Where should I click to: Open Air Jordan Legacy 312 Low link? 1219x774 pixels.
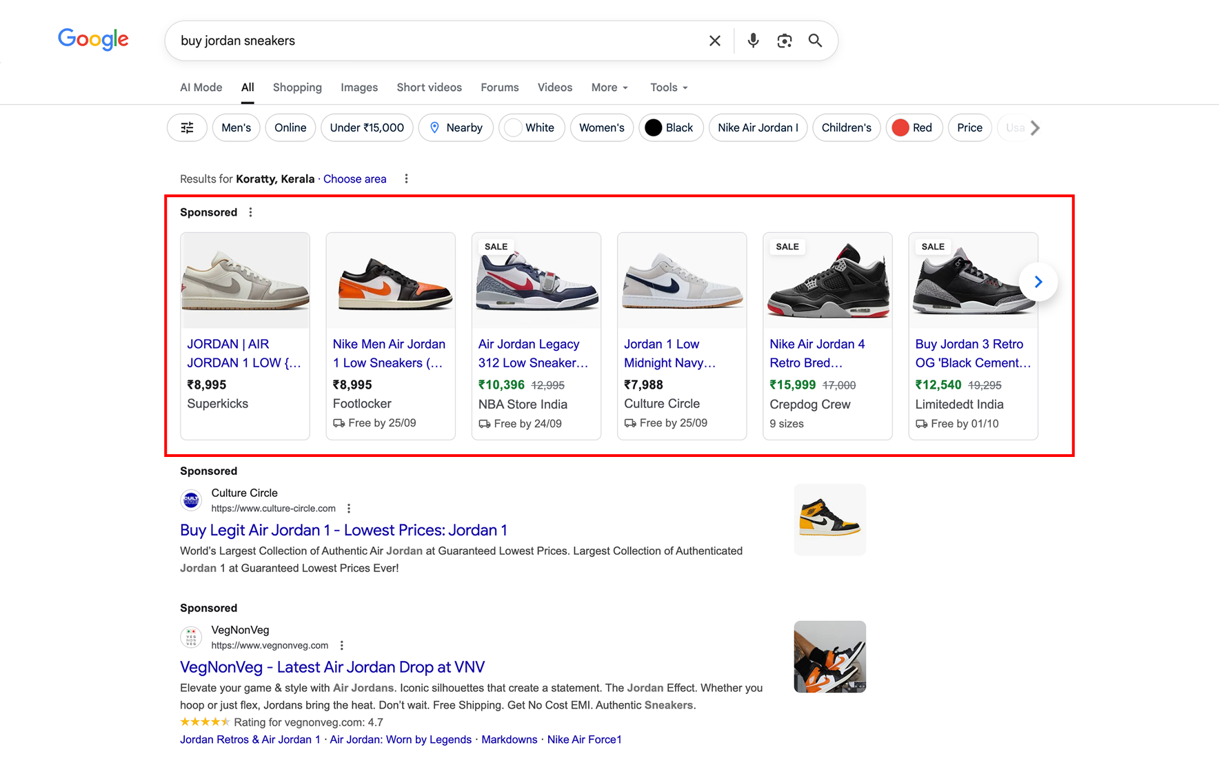[533, 354]
